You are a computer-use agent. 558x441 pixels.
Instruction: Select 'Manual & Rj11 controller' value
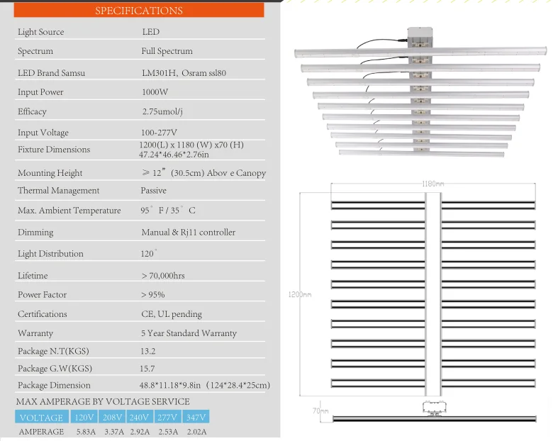coord(189,233)
